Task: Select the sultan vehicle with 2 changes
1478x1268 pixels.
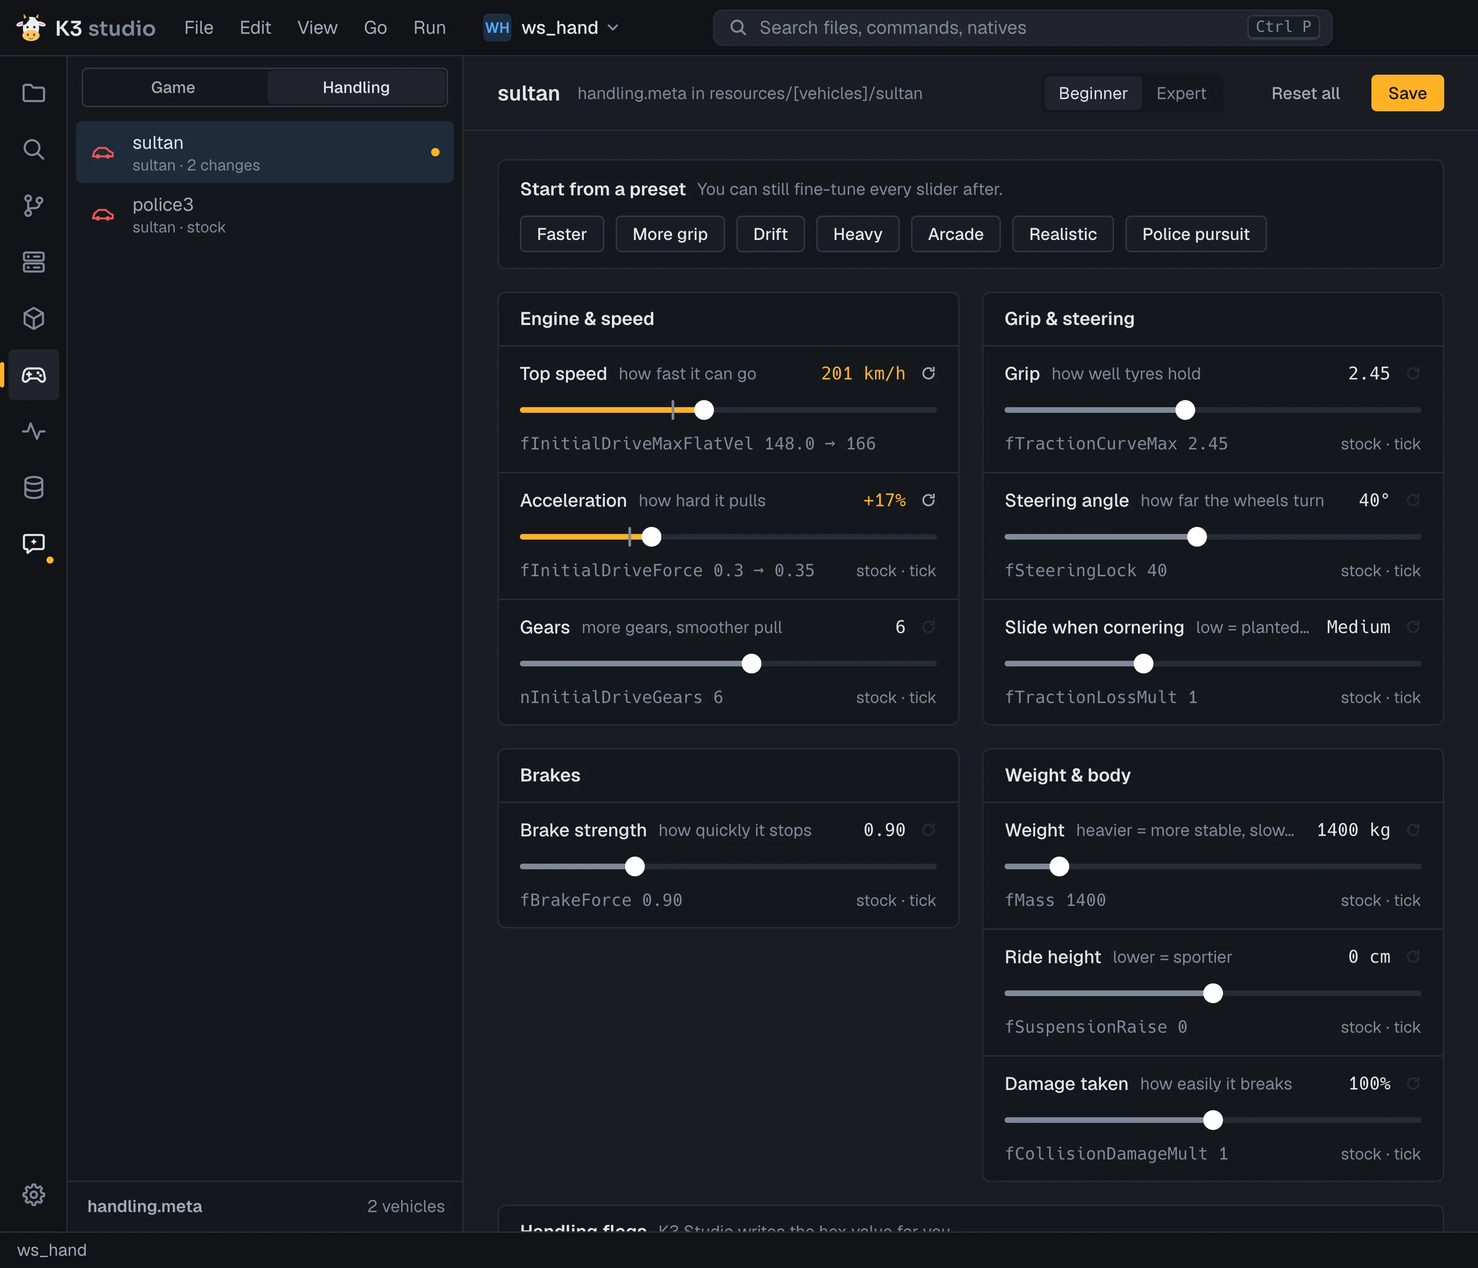Action: (264, 153)
